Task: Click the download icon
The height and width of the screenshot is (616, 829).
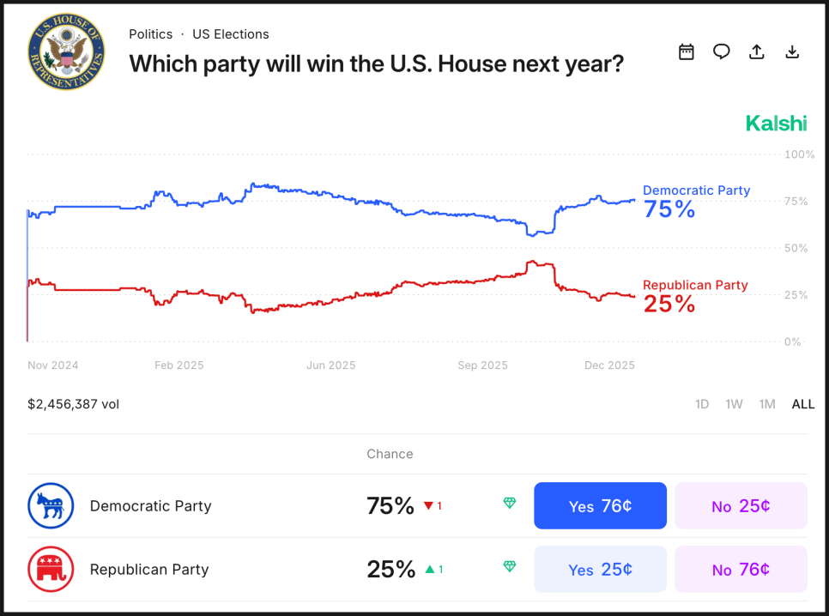Action: 792,52
